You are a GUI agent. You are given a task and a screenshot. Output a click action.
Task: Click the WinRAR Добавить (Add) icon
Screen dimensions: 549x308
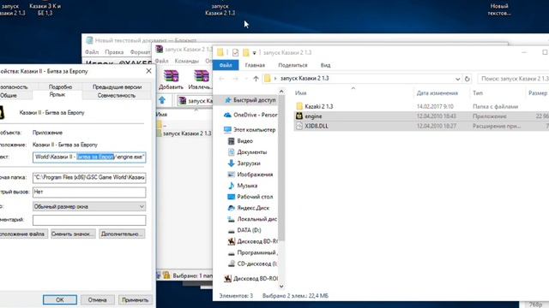click(172, 76)
